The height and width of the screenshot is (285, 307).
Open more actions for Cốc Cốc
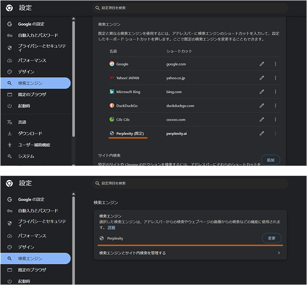point(275,119)
